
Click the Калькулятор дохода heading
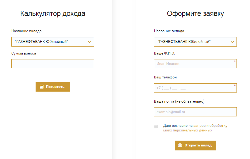(x=53, y=14)
